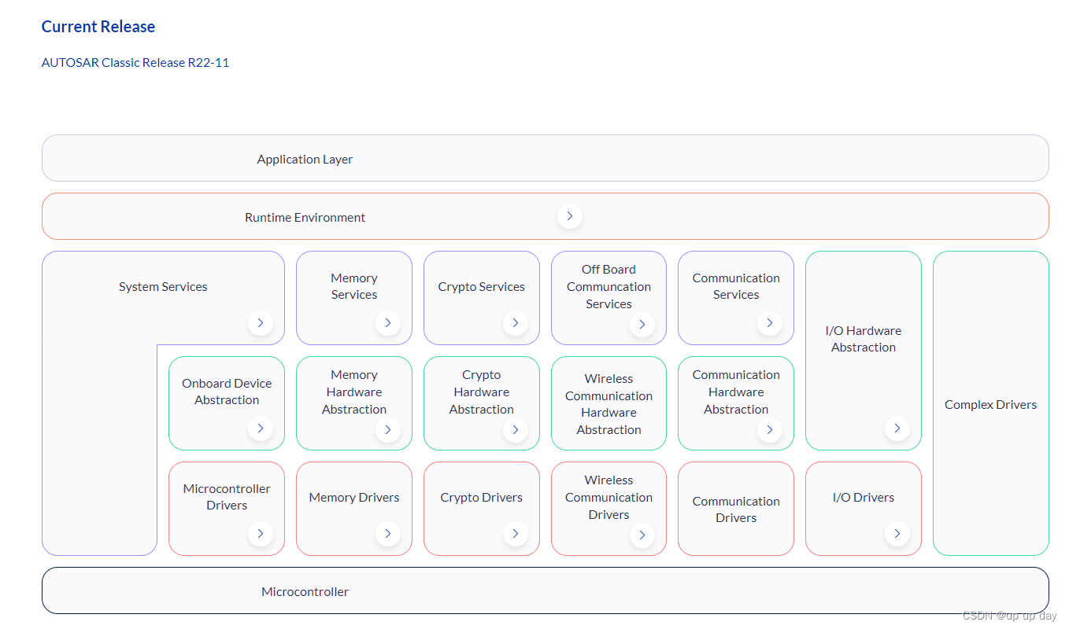Click the Communication Hardware Abstraction label
Viewport: 1069px width, 629px height.
tap(736, 392)
